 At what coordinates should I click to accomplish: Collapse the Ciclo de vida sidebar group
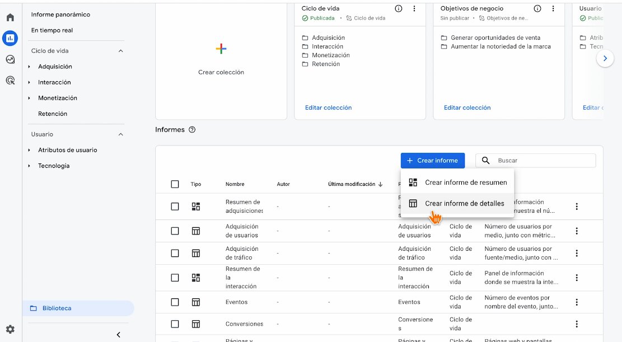(120, 51)
